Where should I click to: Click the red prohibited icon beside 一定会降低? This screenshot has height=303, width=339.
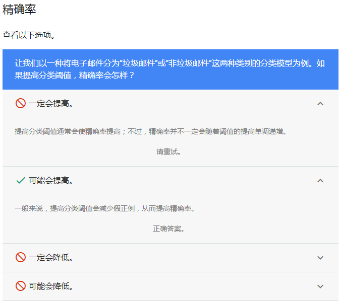[x=21, y=257]
